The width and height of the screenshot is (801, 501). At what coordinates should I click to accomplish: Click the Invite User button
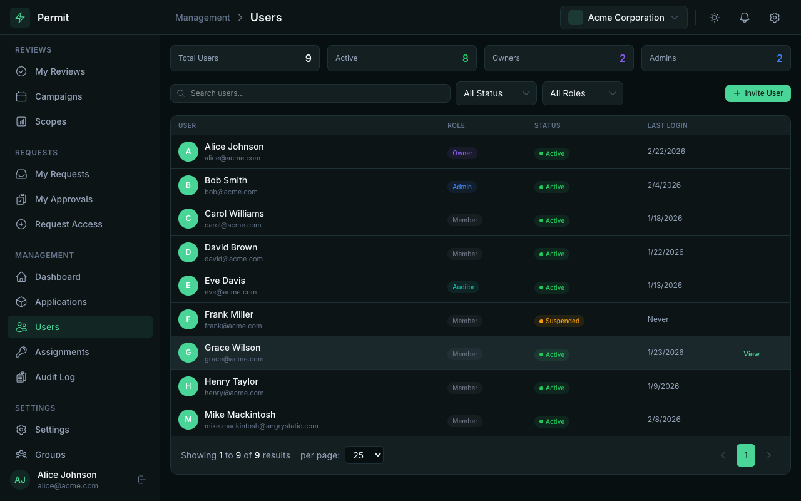(x=758, y=93)
